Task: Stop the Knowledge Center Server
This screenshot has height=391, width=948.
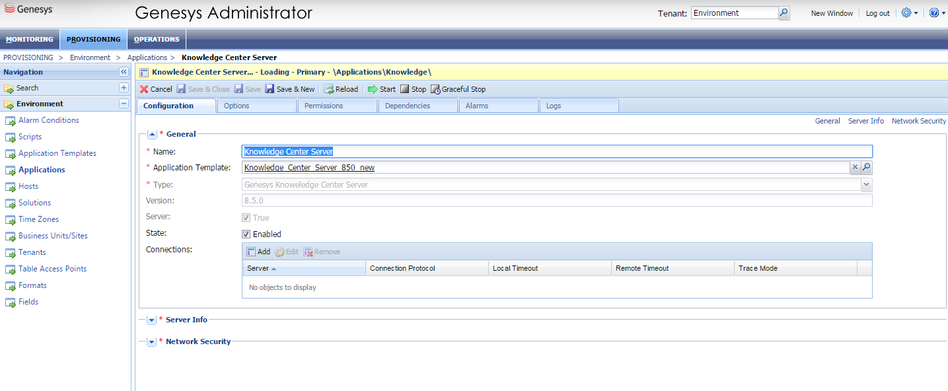Action: click(x=414, y=89)
